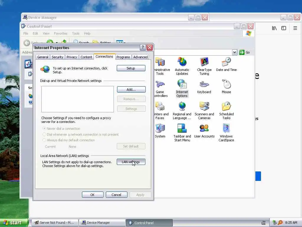Viewport: 302px width, 227px height.
Task: Click the Start button
Action: [14, 223]
